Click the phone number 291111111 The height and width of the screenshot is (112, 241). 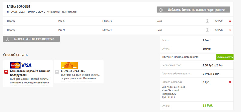168,97
